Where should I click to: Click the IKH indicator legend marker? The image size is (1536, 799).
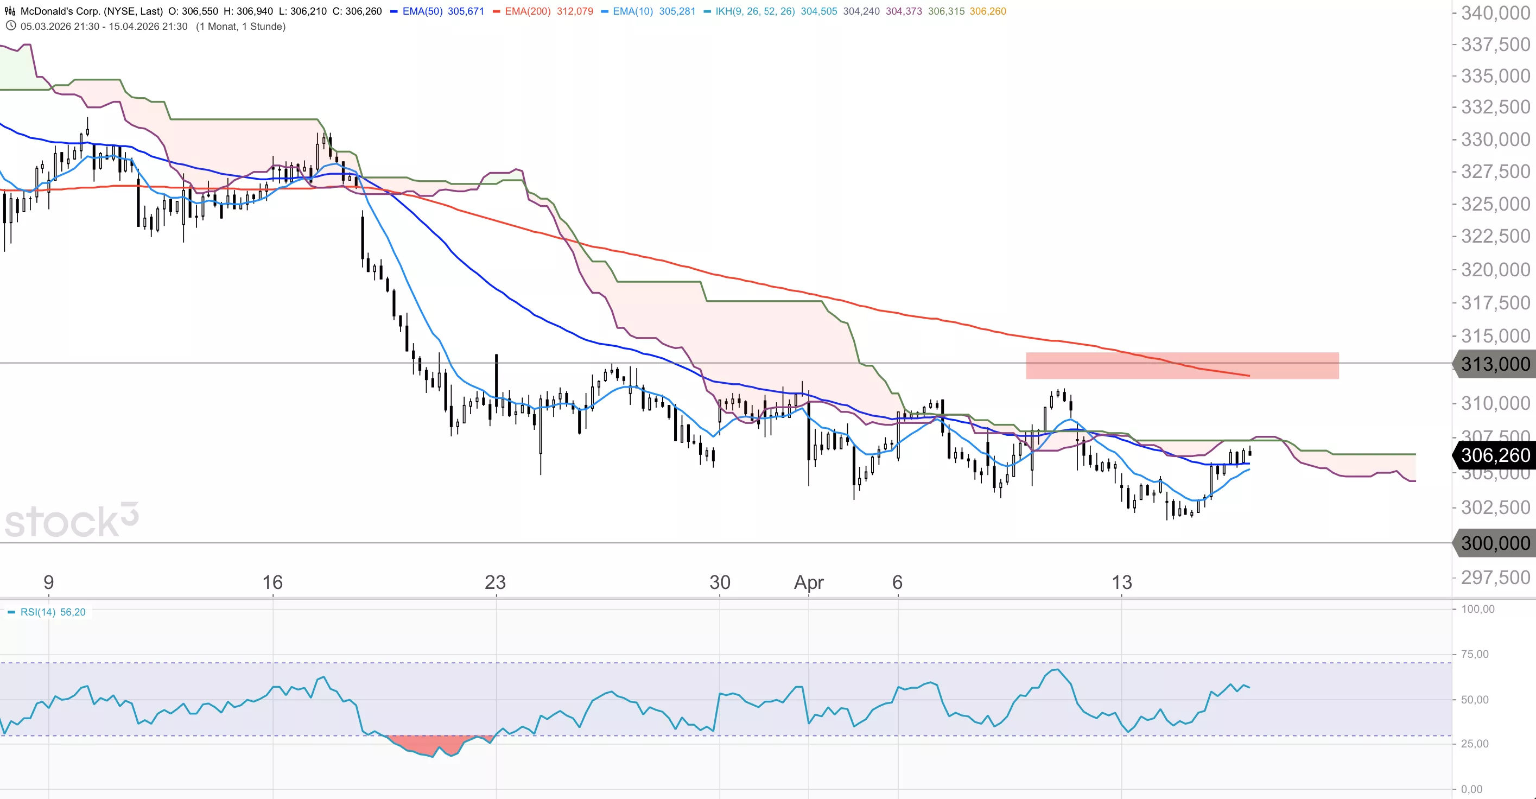click(707, 11)
